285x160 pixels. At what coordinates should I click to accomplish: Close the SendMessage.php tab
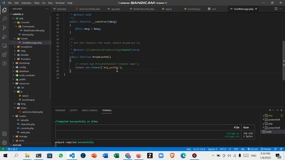tap(256, 9)
